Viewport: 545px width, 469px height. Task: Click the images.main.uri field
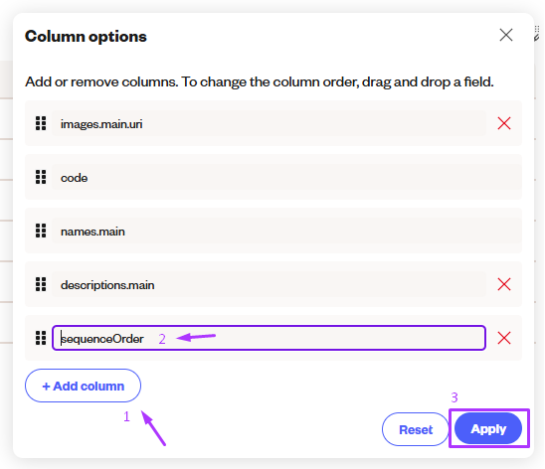click(x=270, y=123)
